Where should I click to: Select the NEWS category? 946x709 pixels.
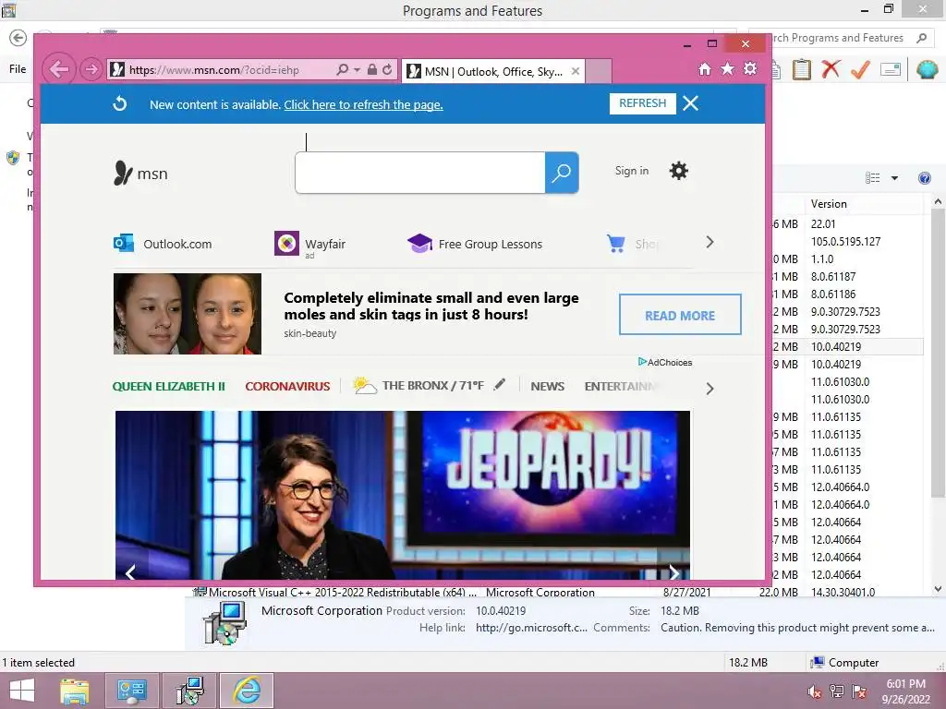pyautogui.click(x=548, y=387)
